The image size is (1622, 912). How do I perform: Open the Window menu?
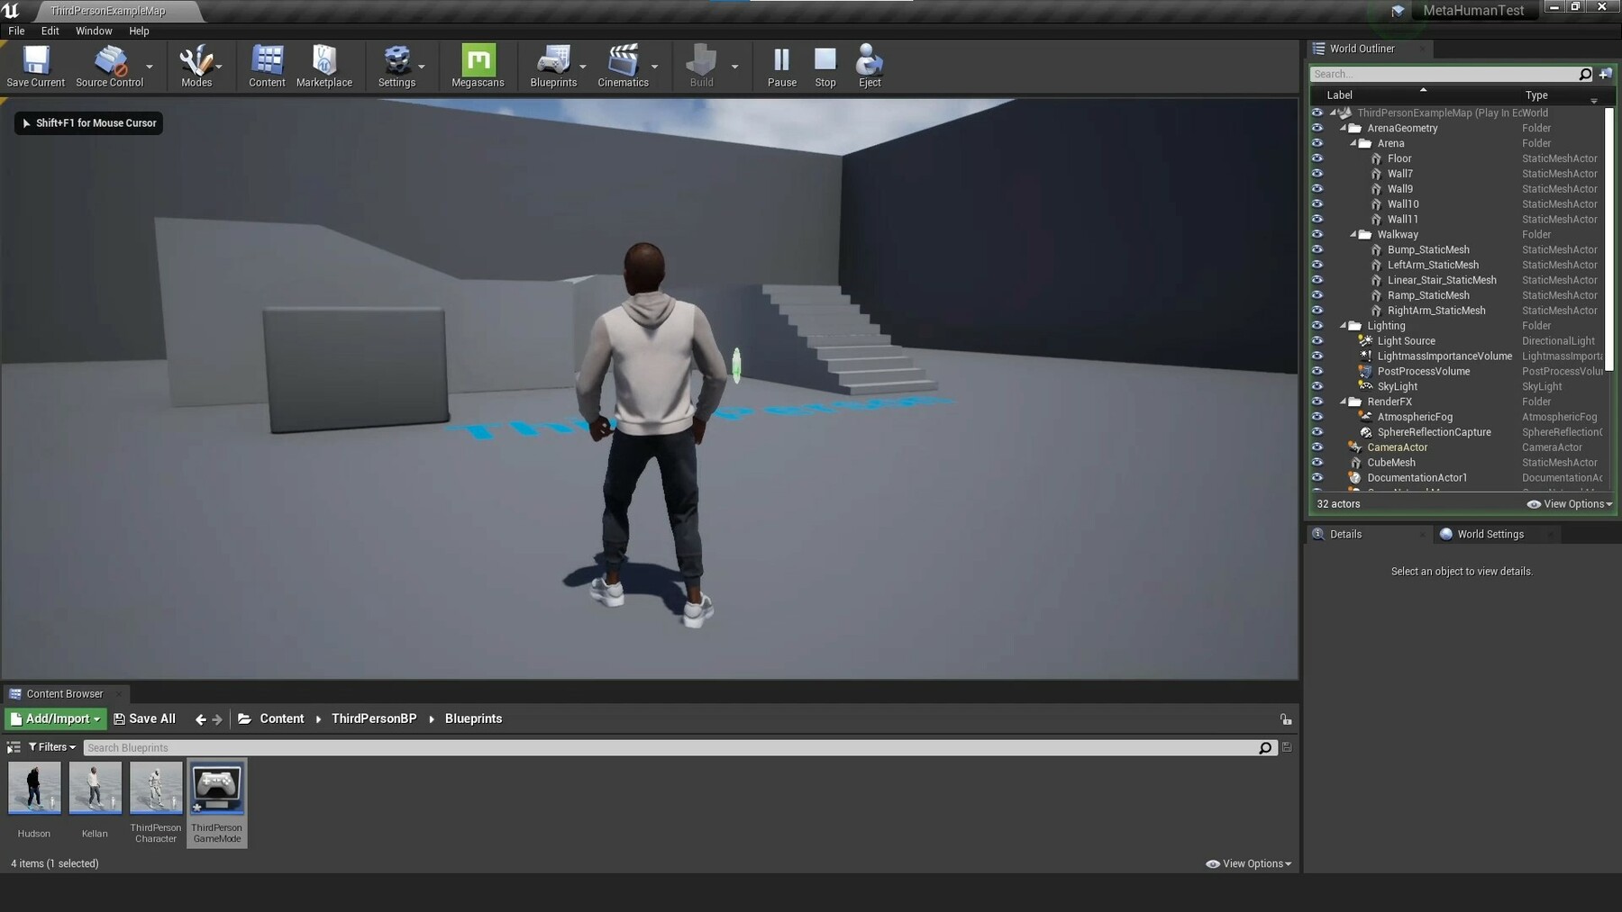(x=93, y=30)
